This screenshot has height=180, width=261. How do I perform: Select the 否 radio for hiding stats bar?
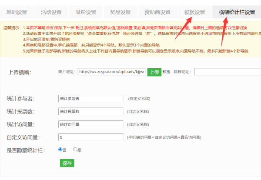click(60, 150)
